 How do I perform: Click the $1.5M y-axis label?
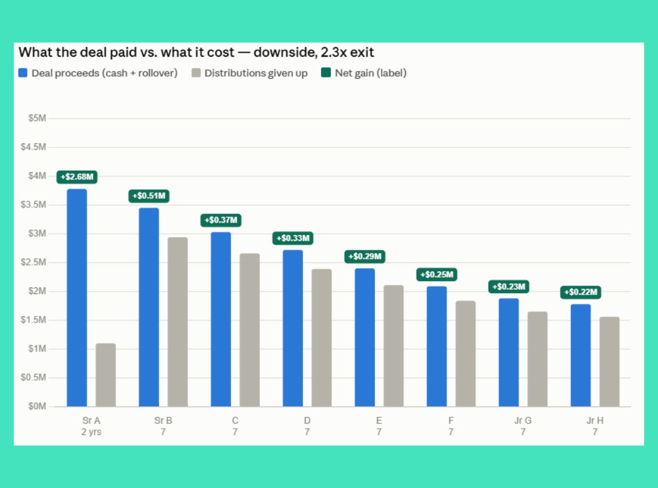(34, 320)
